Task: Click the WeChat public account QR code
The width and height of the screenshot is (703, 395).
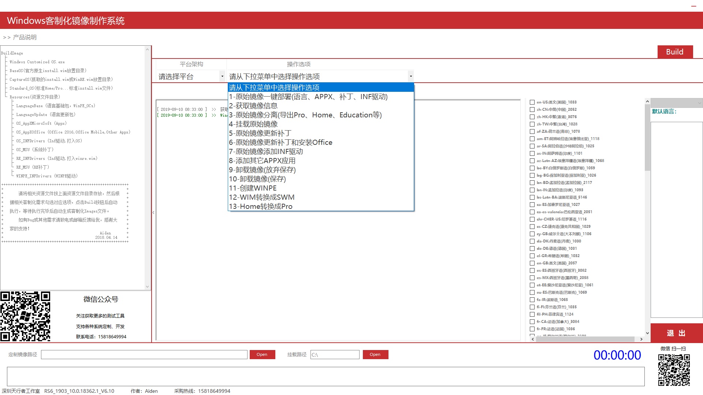Action: (x=25, y=316)
